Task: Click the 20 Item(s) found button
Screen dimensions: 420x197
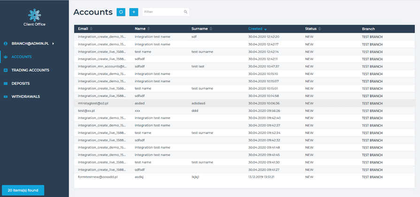Action: coord(23,190)
